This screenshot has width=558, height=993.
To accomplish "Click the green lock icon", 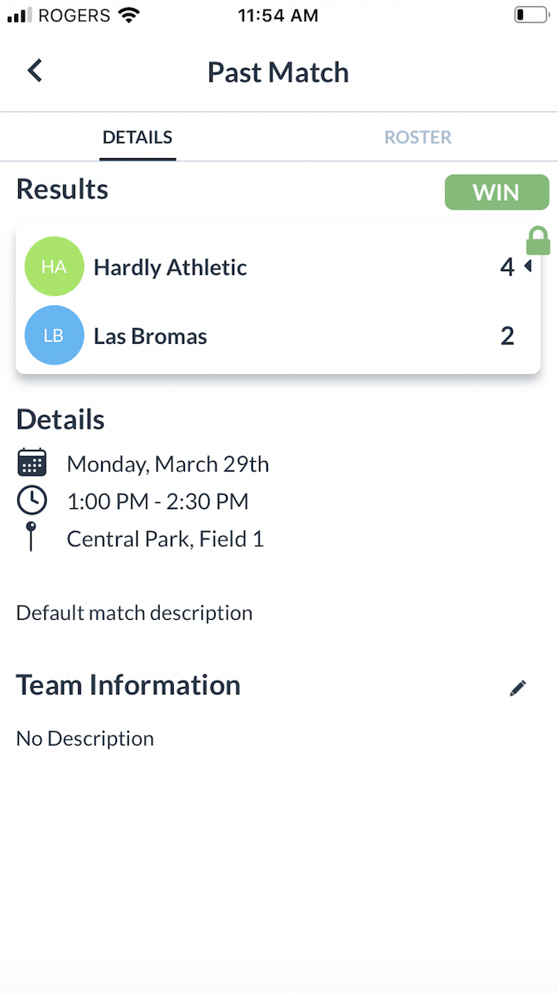I will 538,240.
